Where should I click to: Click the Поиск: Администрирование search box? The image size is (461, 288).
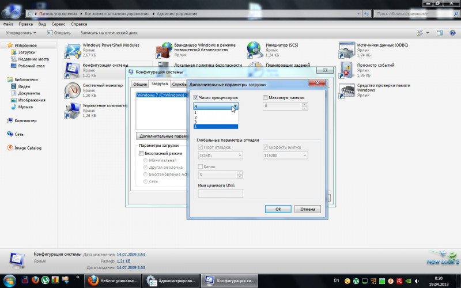coord(416,13)
